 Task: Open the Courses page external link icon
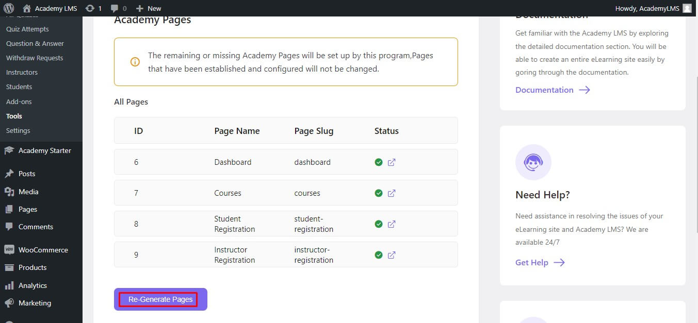(x=392, y=193)
